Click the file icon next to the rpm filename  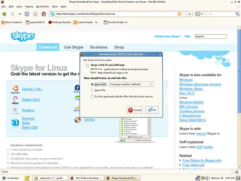pyautogui.click(x=87, y=65)
